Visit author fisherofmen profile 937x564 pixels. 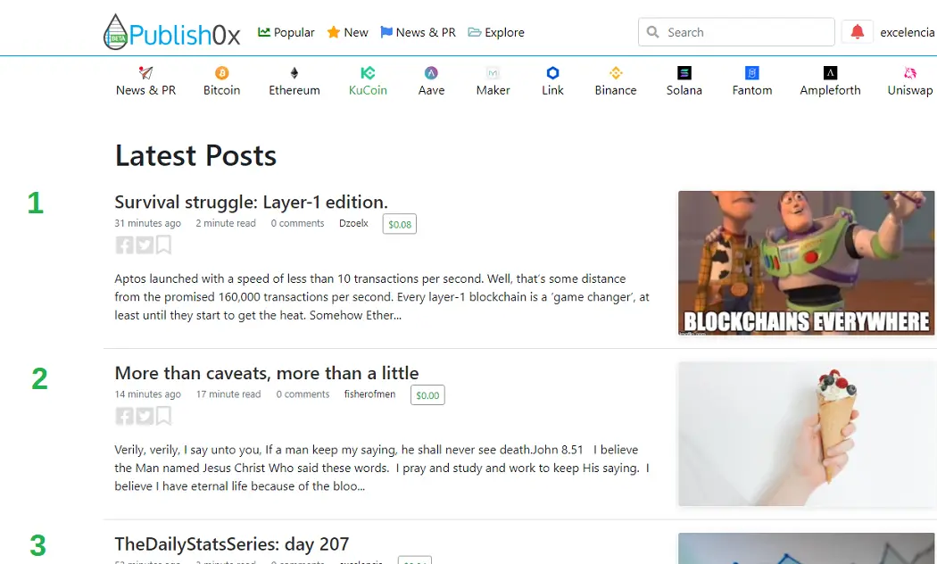coord(370,394)
